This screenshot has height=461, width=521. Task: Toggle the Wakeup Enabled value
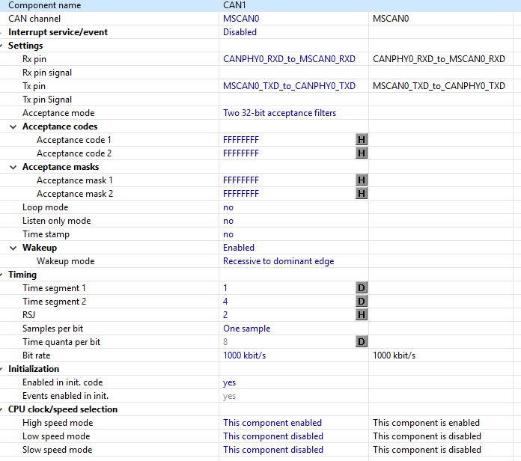(239, 248)
